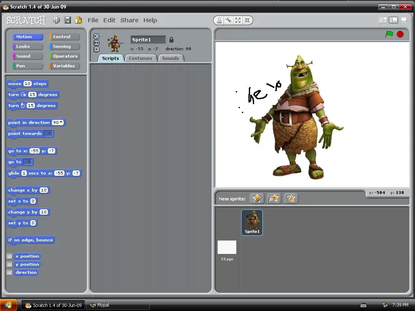Switch to presentation mode

point(404,20)
